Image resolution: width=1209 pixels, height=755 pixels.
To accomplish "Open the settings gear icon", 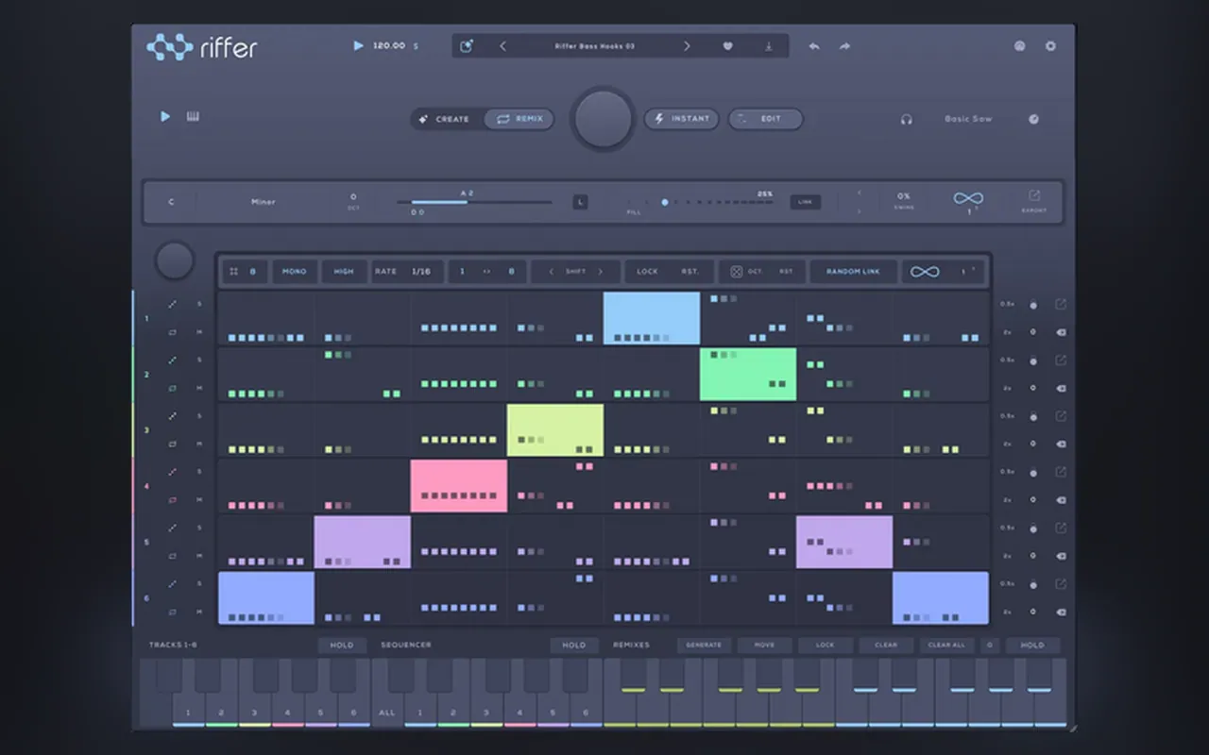I will 1050,46.
